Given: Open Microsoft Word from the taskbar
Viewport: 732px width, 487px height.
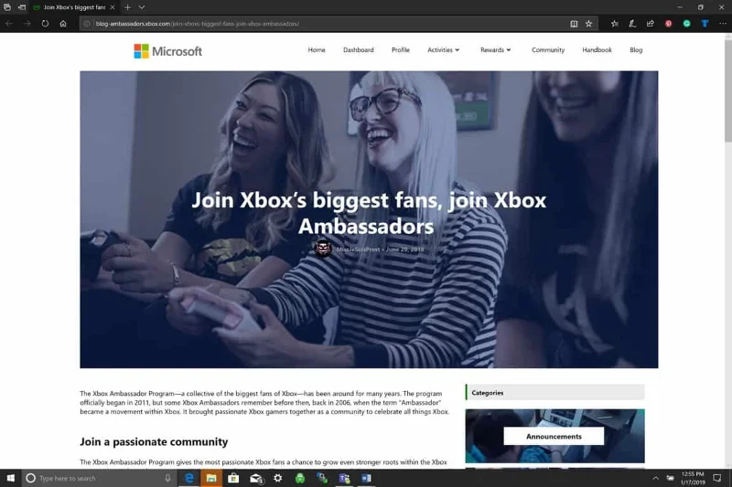Looking at the screenshot, I should point(367,478).
